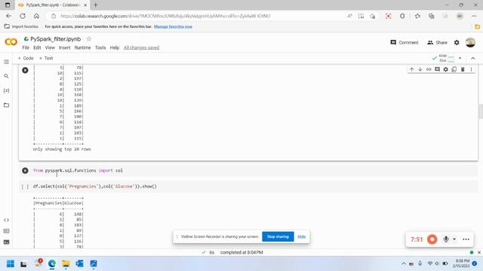Delete the selected cell with the trash icon
The image size is (483, 271).
tap(463, 69)
